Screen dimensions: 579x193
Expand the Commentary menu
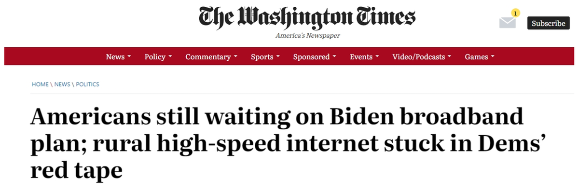coord(211,57)
